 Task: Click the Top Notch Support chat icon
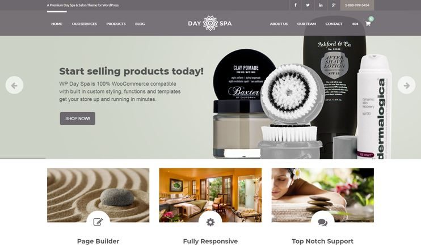coord(322,222)
